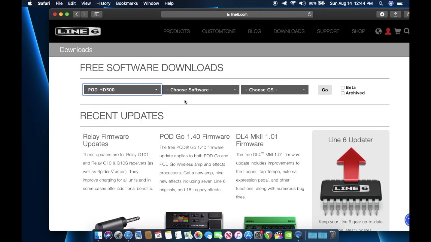
Task: Click the Wi-Fi status icon
Action: coord(293,3)
